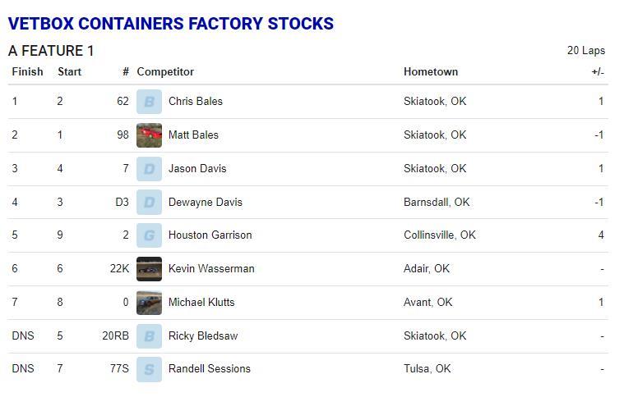Select Houston Garrison's name
624x397 pixels.
(x=210, y=235)
